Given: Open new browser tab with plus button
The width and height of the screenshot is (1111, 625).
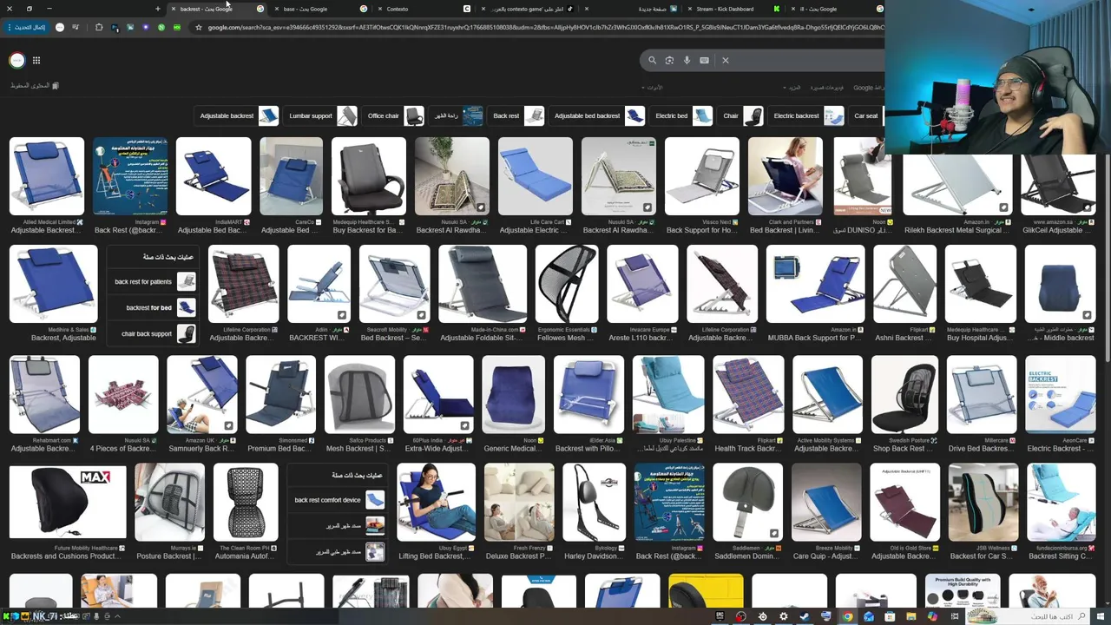Looking at the screenshot, I should 157,9.
